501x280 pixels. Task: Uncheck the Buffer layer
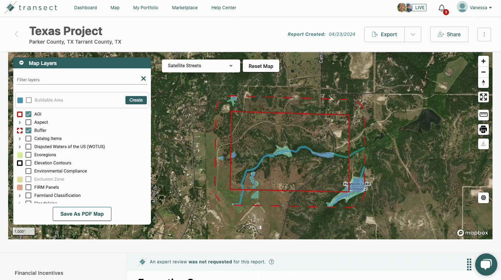[28, 130]
